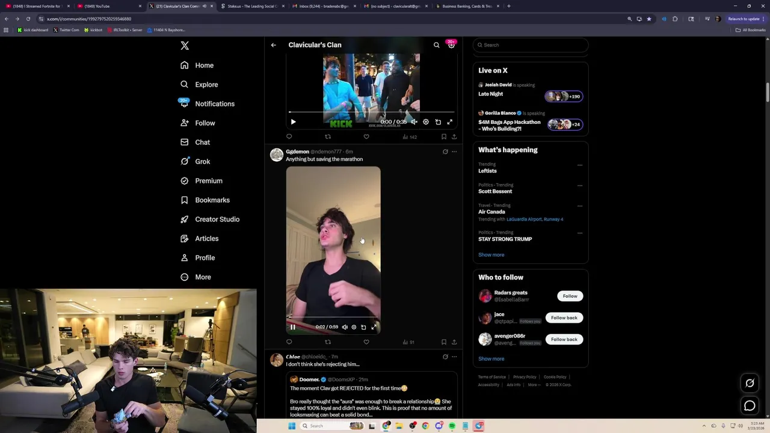Click the X search input field
The width and height of the screenshot is (770, 433).
tap(531, 45)
